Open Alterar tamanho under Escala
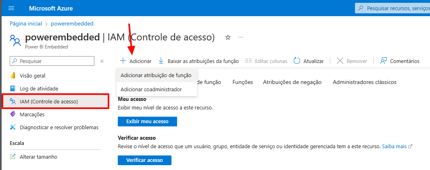The width and height of the screenshot is (430, 170). 38,157
